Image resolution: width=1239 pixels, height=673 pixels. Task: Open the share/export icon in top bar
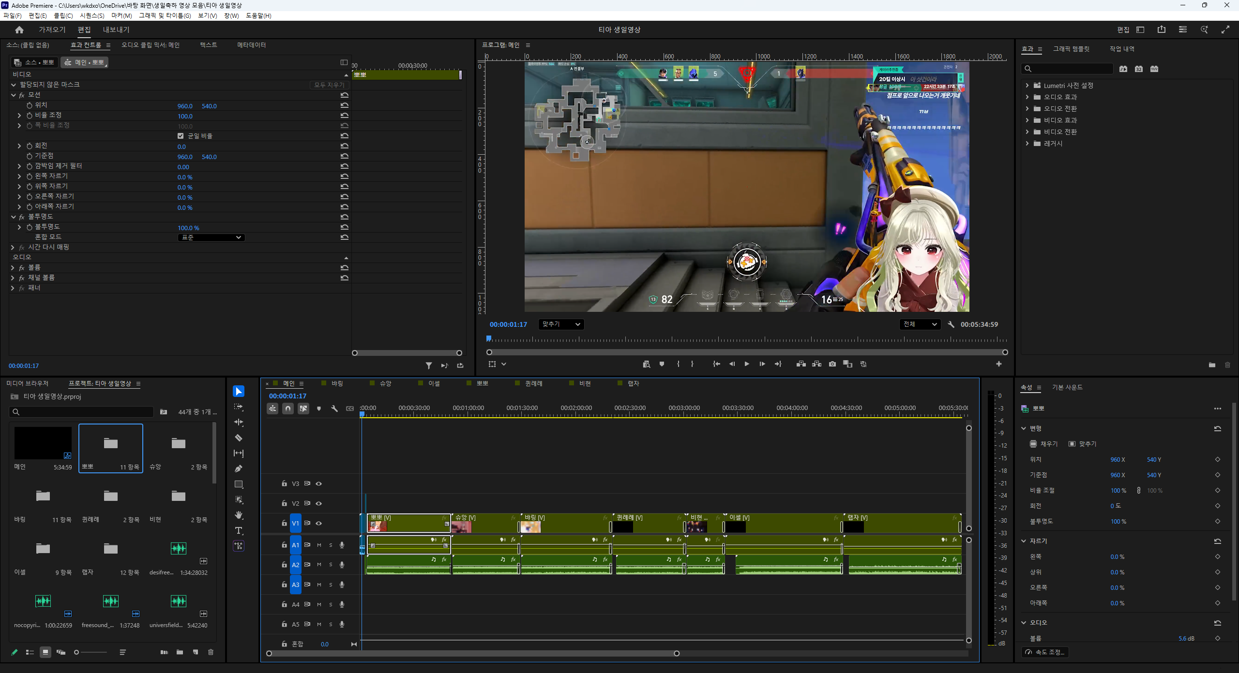1162,29
